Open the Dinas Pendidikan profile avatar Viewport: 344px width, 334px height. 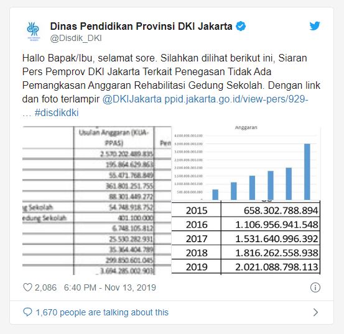click(x=34, y=31)
